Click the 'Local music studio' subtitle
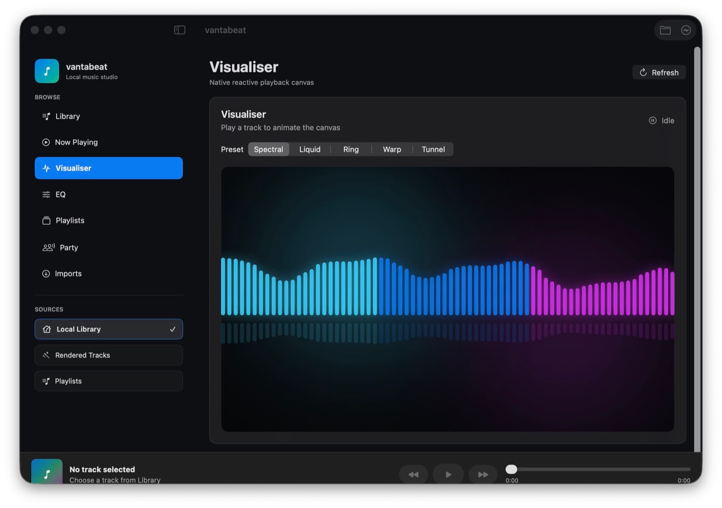The height and width of the screenshot is (508, 722). point(92,77)
